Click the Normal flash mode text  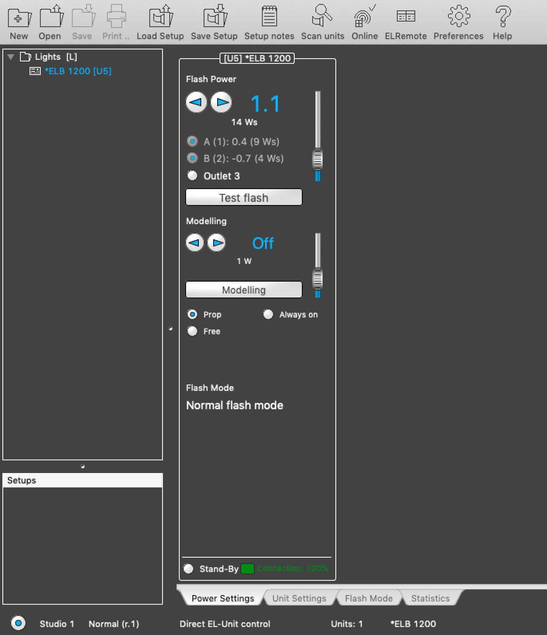coord(235,405)
